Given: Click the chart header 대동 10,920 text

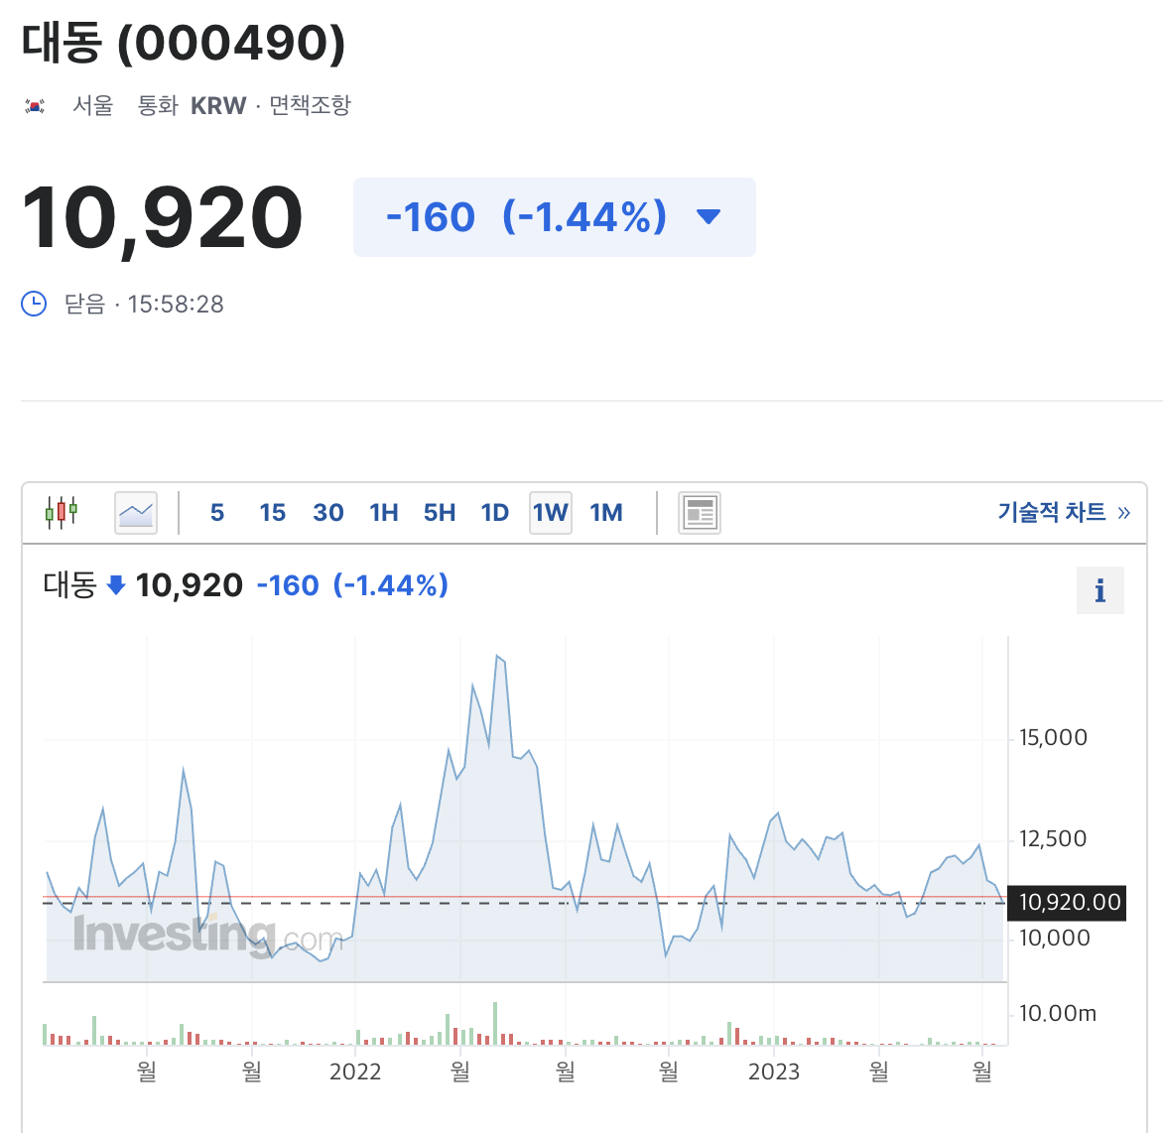Looking at the screenshot, I should point(143,585).
